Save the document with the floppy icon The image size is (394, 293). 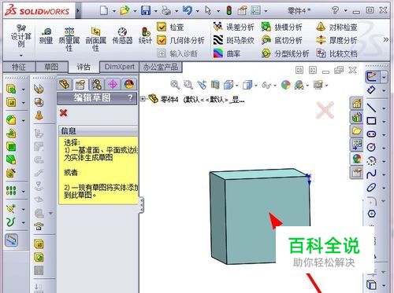click(146, 10)
